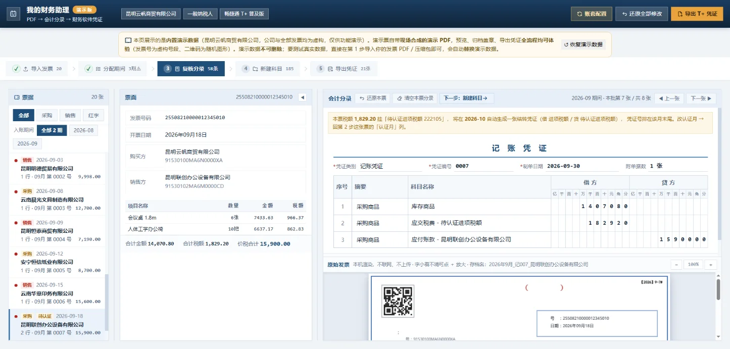Filter invoices by 采购
730x349 pixels.
click(x=47, y=115)
